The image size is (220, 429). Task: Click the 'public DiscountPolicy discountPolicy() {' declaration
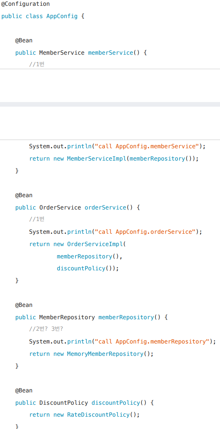[84, 403]
